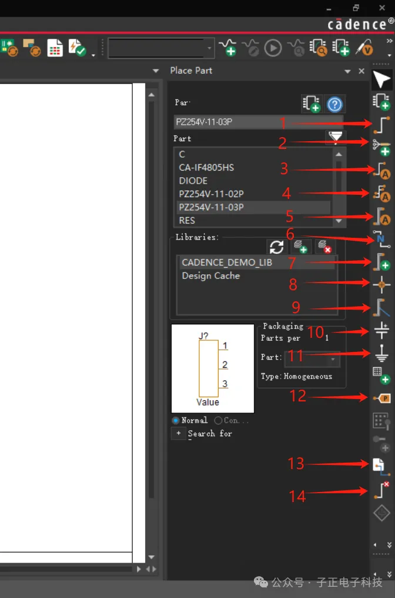Activate the No Connect tool with red X
395x598 pixels.
(x=381, y=490)
